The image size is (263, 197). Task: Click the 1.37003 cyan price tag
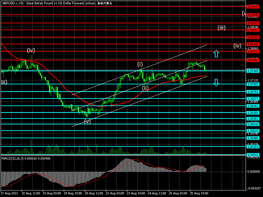(254, 84)
